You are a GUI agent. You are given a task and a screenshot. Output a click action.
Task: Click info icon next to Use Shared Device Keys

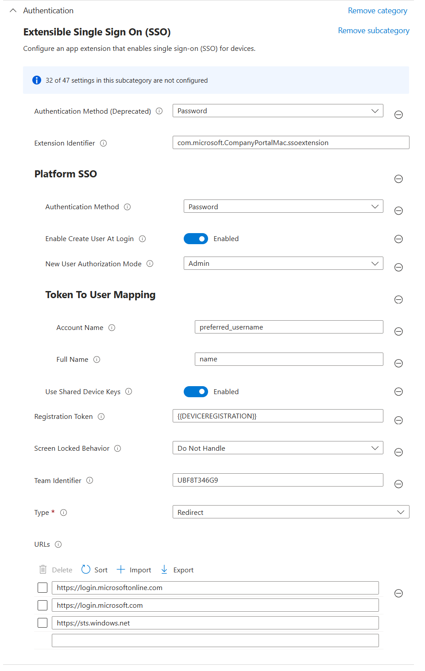[x=129, y=391]
